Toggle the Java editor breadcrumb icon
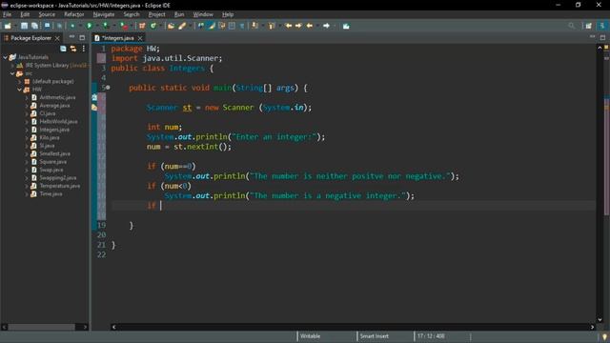The height and width of the screenshot is (343, 610). point(201,26)
